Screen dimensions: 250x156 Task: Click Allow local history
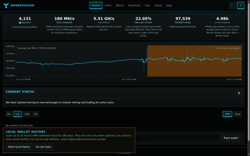point(19,147)
